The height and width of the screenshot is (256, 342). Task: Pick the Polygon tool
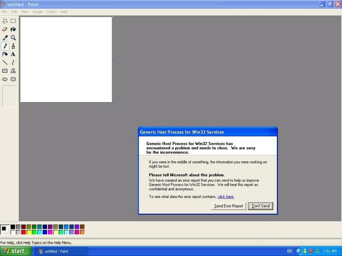pos(13,71)
